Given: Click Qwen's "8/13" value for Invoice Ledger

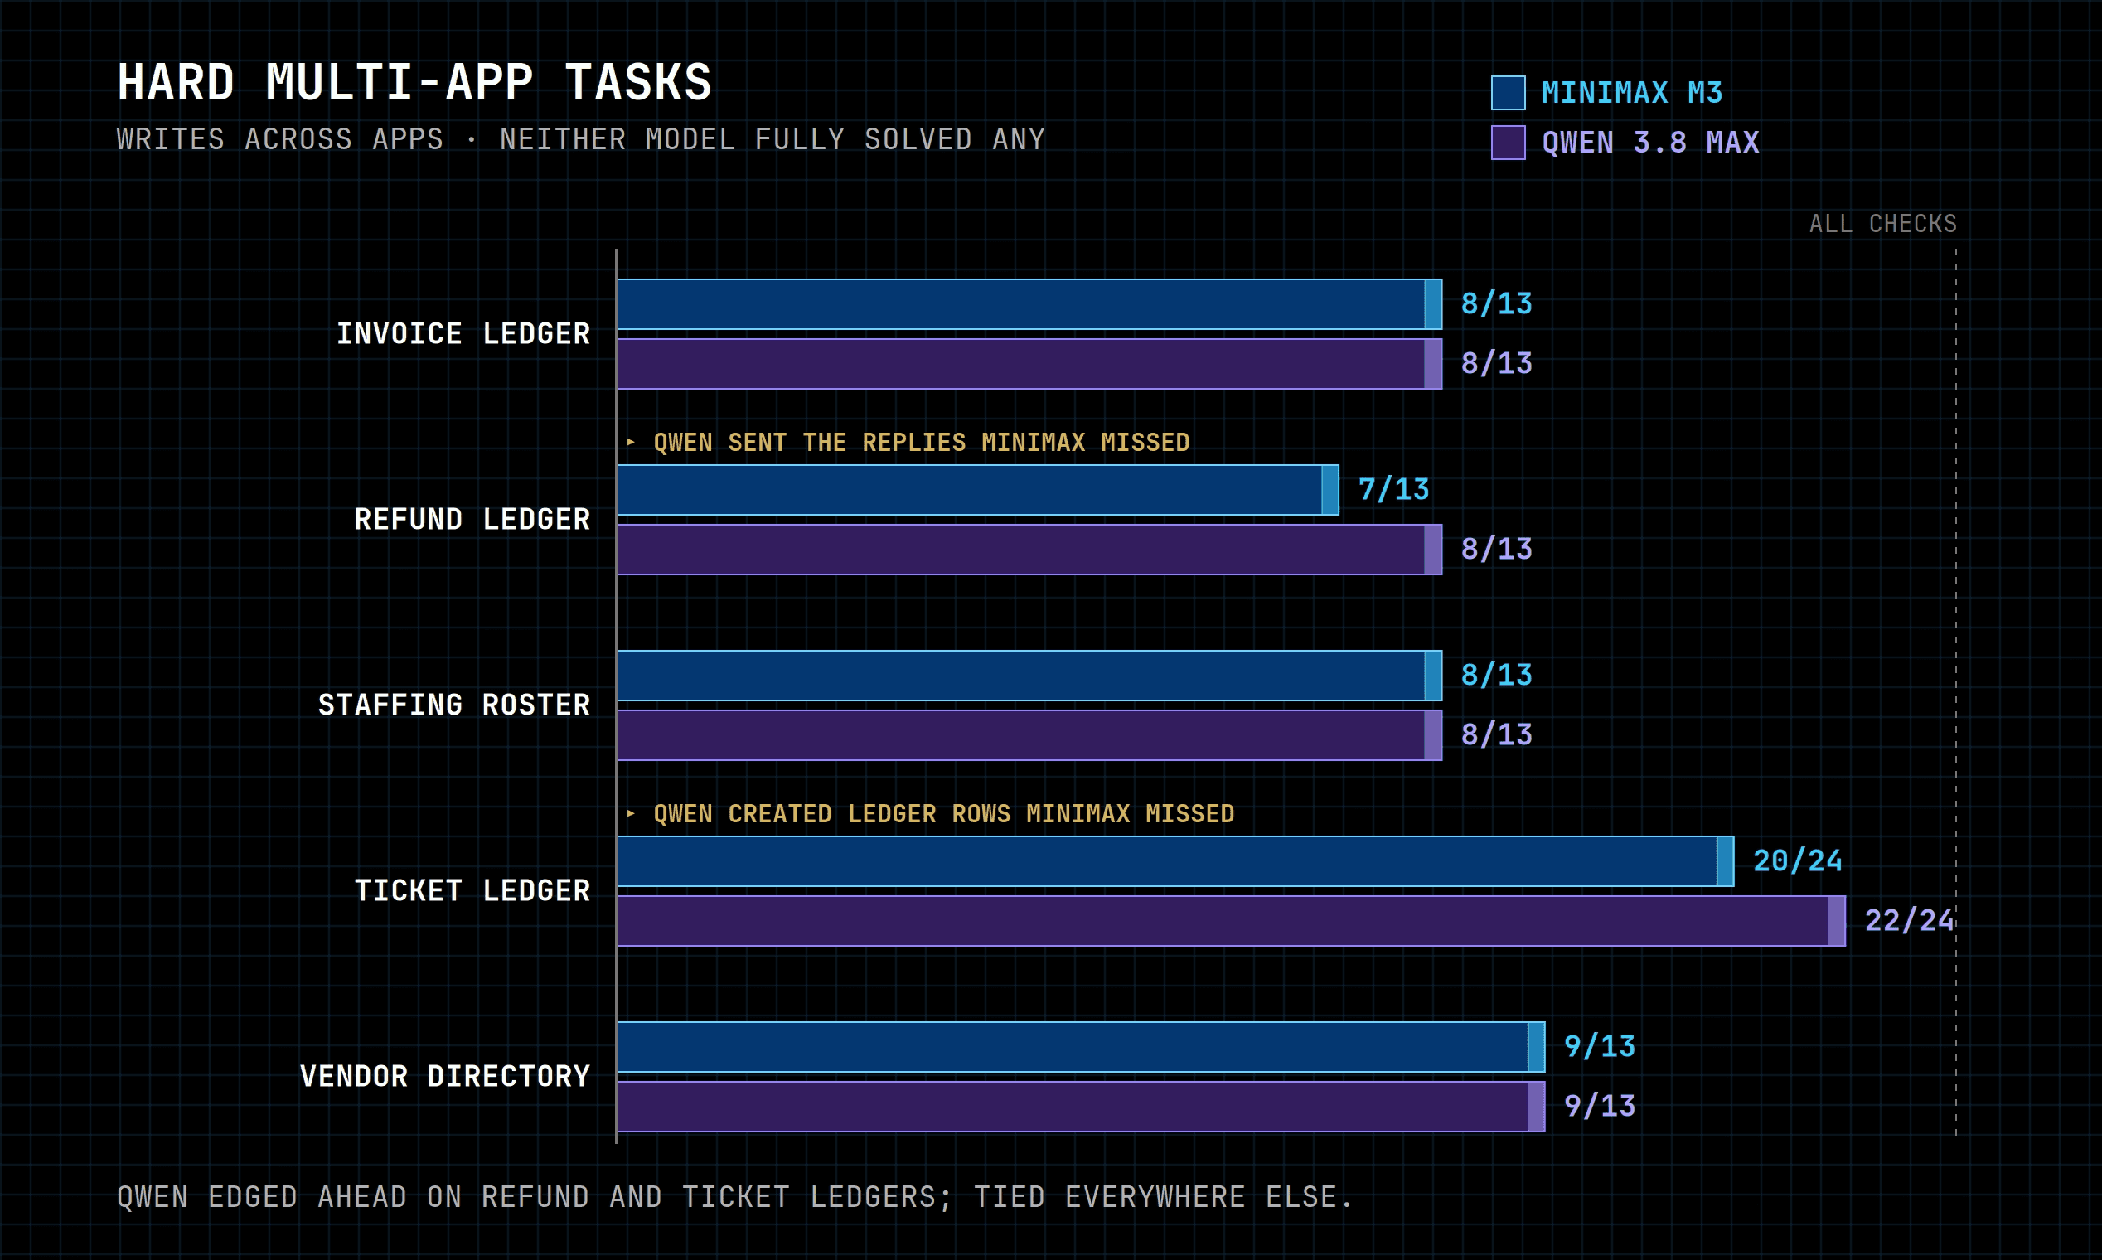Looking at the screenshot, I should pos(1497,363).
